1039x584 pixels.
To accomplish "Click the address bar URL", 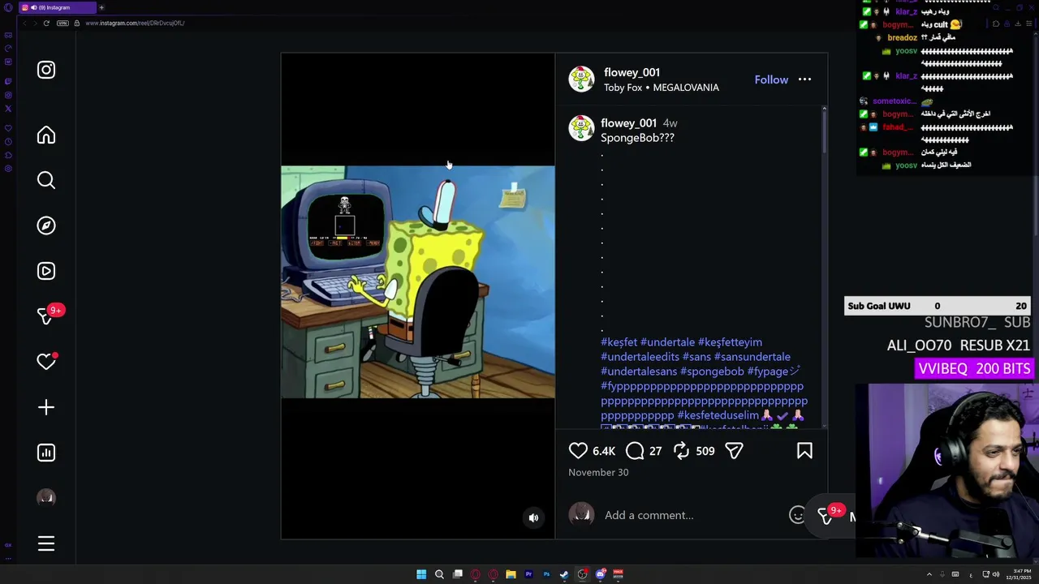I will tap(135, 23).
